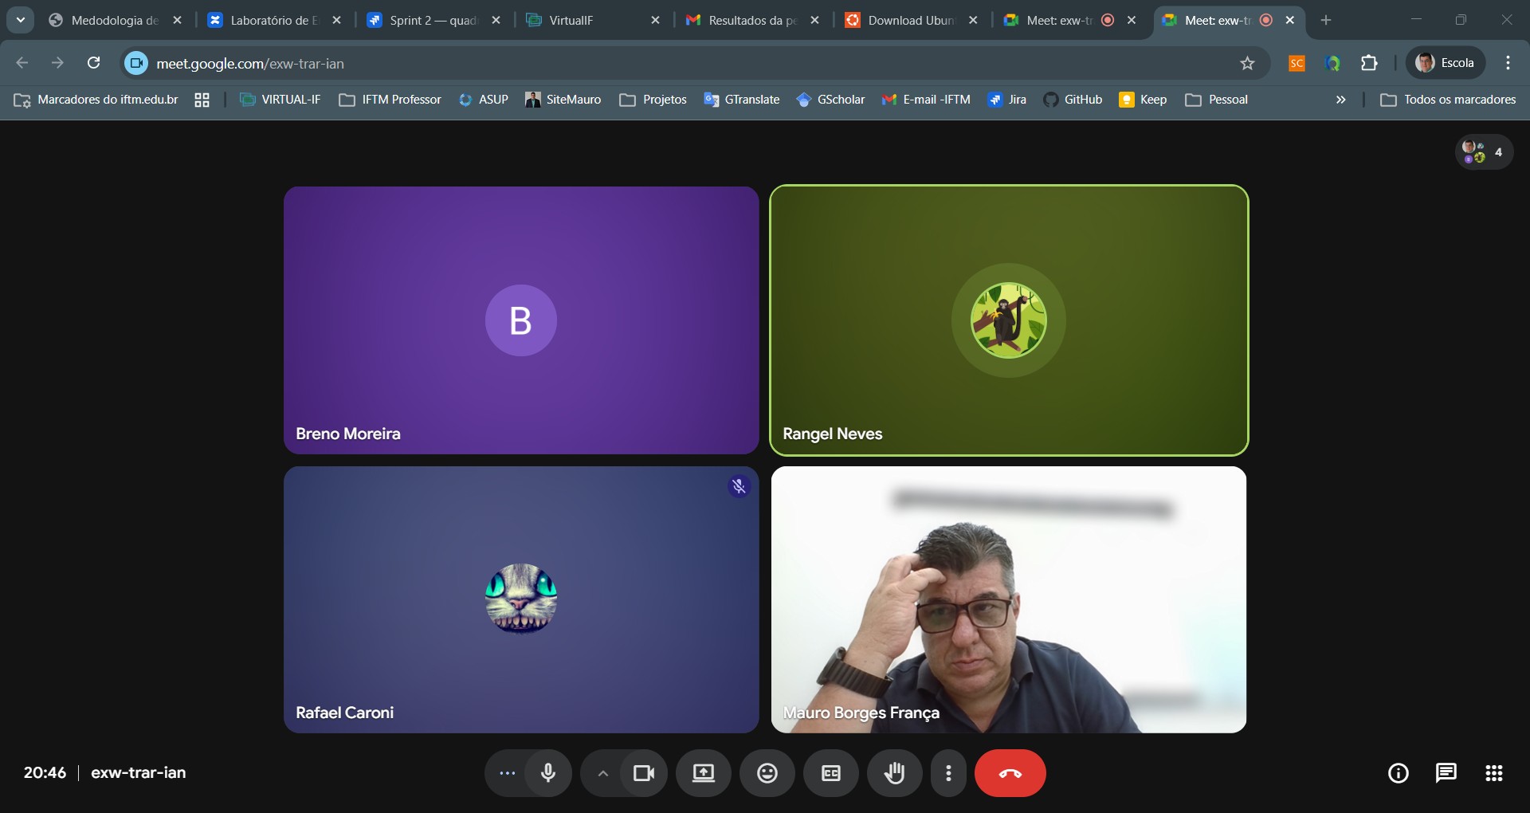
Task: Open Marcadores do iftm.edu.br folder
Action: click(96, 100)
